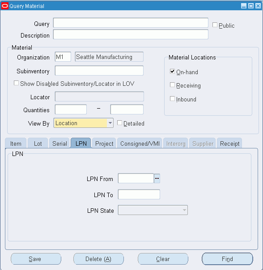The image size is (263, 270).
Task: Focus the Quantities from field
Action: (x=71, y=110)
